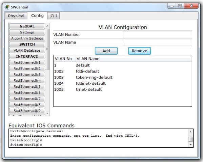Screen dimensions: 203x162
Task: Open the VLAN Database page
Action: tap(27, 50)
